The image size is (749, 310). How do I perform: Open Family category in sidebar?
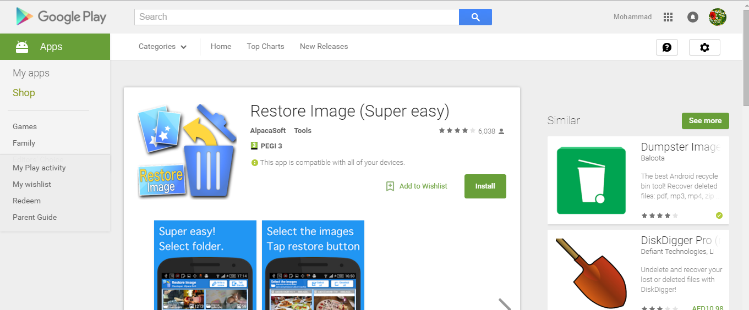(x=24, y=143)
